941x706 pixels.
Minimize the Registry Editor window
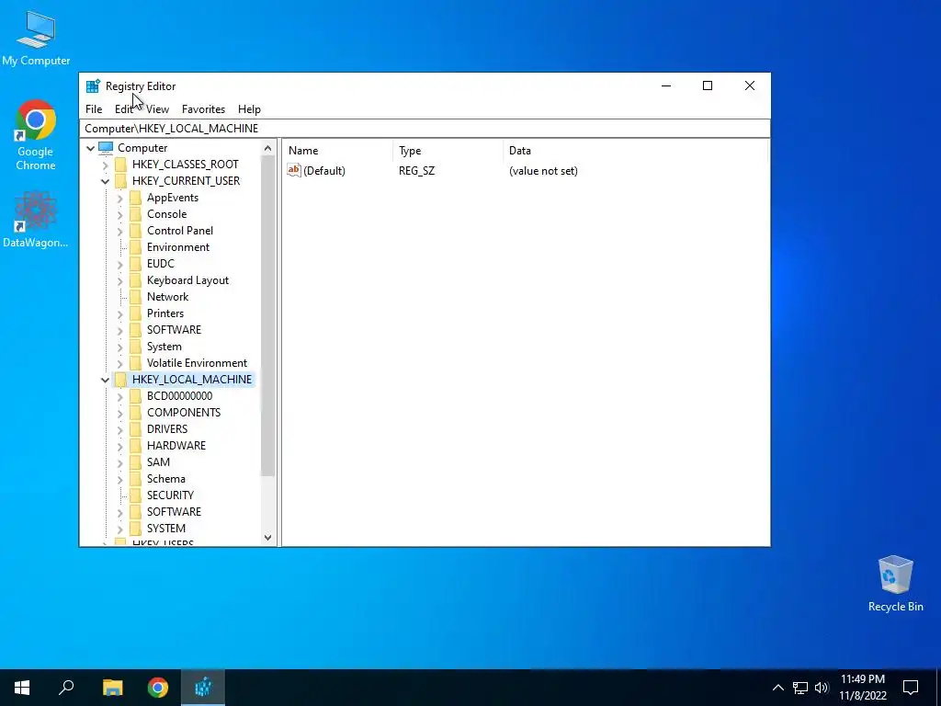click(x=666, y=85)
